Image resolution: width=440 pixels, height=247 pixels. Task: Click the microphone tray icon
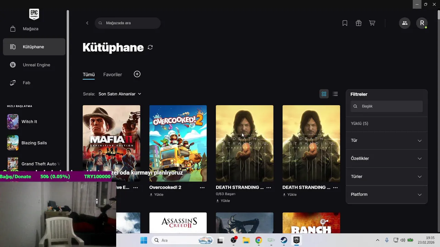pyautogui.click(x=387, y=240)
